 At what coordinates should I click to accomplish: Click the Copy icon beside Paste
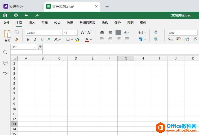[x=17, y=32]
